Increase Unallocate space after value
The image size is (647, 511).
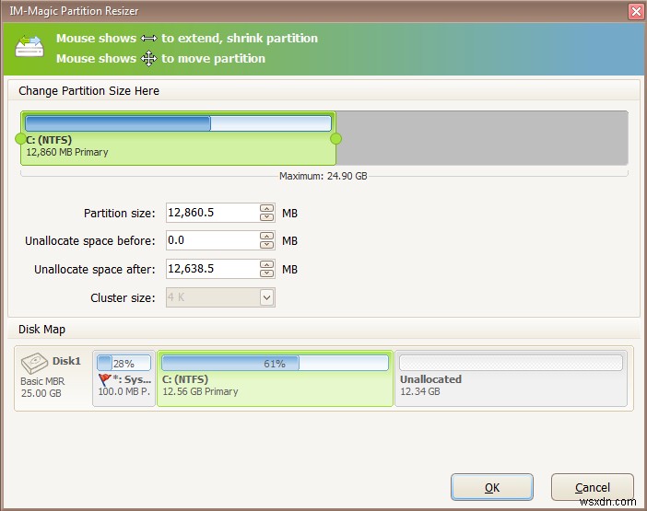click(267, 264)
